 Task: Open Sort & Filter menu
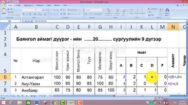(x=161, y=12)
